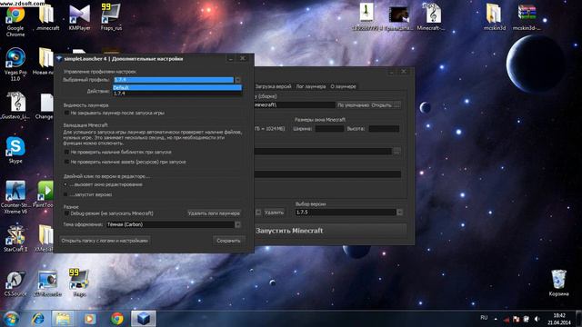Toggle 'Не проверять наличие assets' checkbox

pyautogui.click(x=66, y=162)
